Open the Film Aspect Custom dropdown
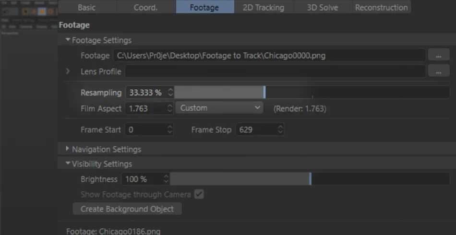This screenshot has height=235, width=456. pos(219,108)
